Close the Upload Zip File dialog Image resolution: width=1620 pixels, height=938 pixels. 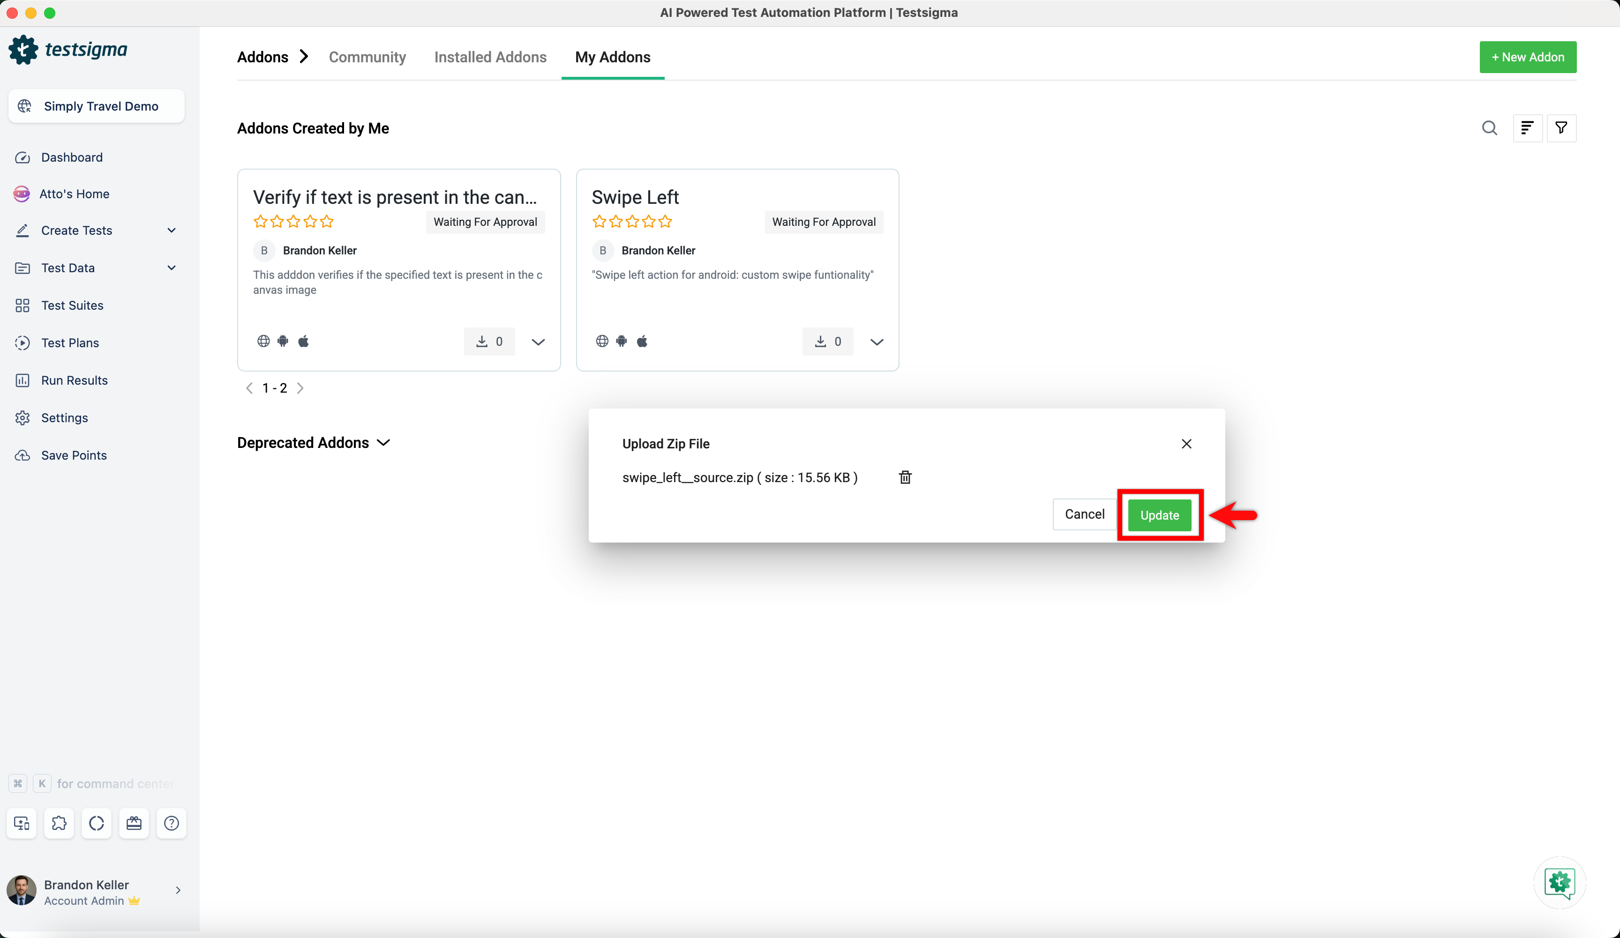[x=1186, y=444]
